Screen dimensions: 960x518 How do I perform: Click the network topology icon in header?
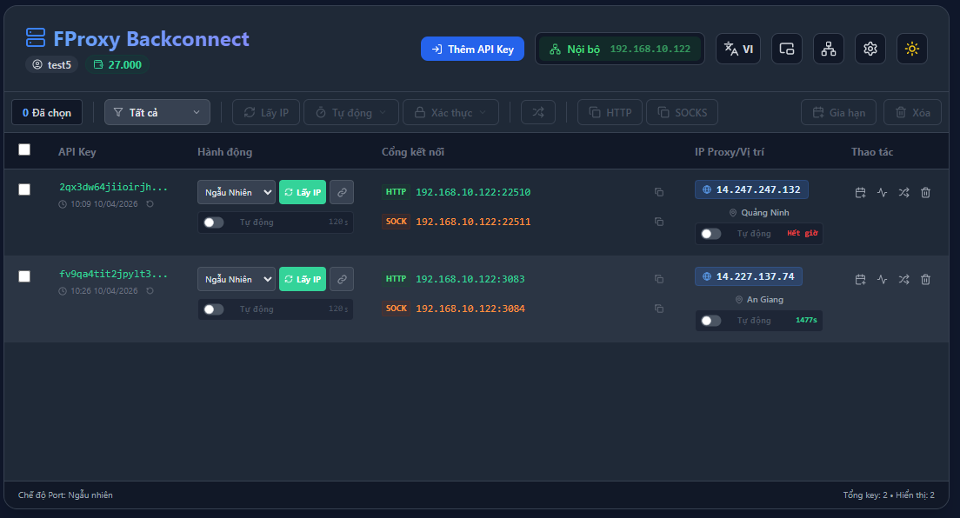coord(828,49)
